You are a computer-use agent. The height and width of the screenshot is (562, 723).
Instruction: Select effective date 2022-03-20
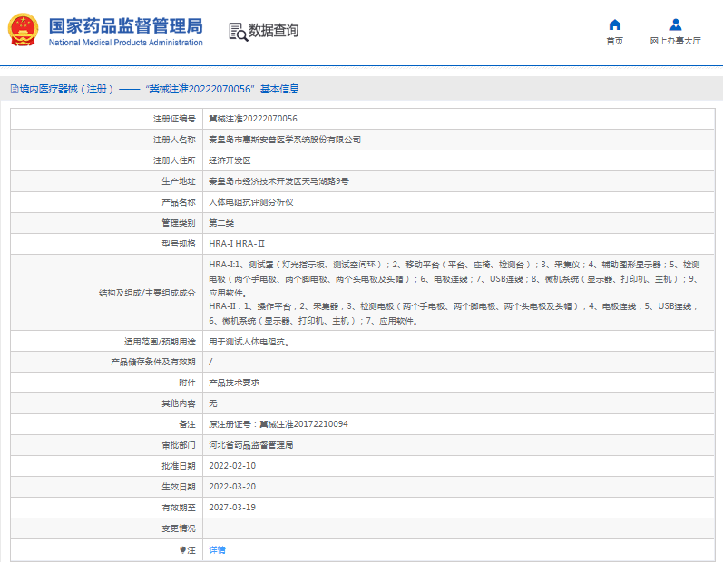[x=232, y=487]
